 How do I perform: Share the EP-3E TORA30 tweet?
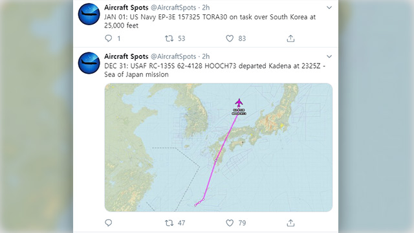290,39
